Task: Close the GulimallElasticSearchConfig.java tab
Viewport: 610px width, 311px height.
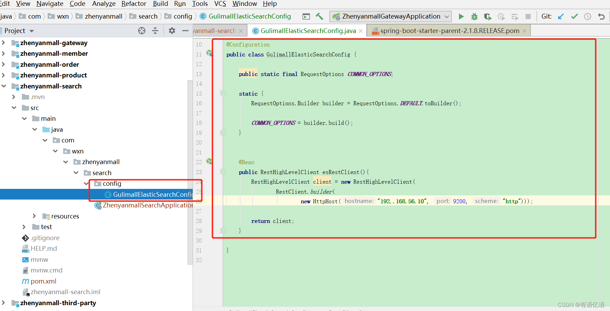Action: tap(361, 31)
